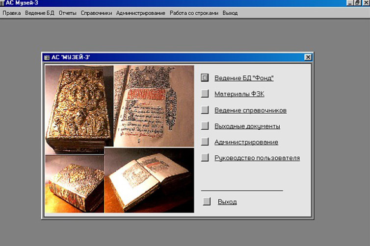Choose Выход in the top menu bar
Image resolution: width=370 pixels, height=246 pixels.
point(230,13)
